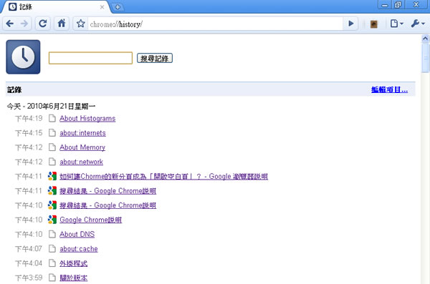Focus the history search field
The image size is (430, 284).
tap(90, 58)
